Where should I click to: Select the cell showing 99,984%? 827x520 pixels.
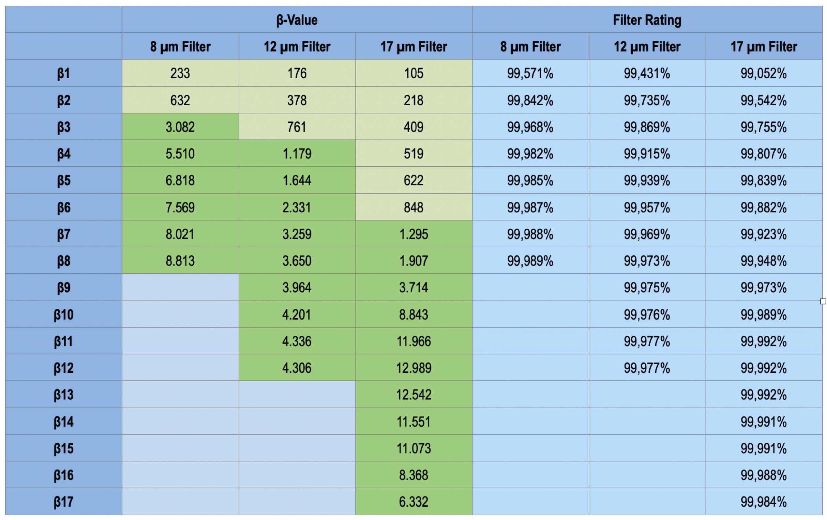[x=764, y=502]
